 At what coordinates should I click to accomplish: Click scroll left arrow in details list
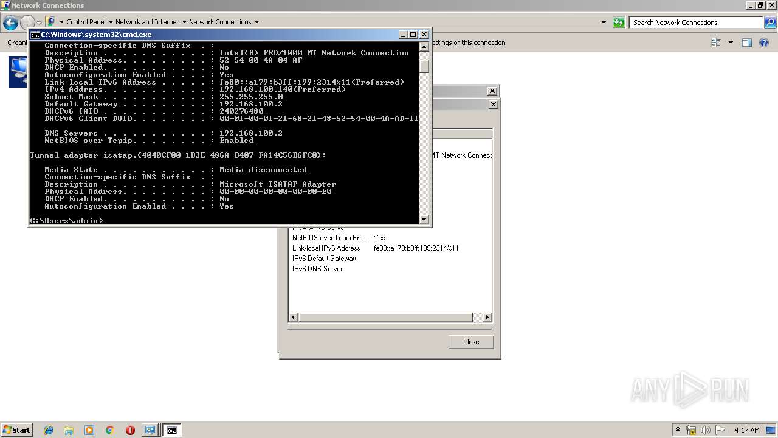[x=294, y=318]
